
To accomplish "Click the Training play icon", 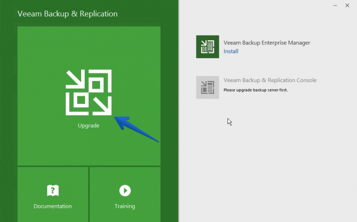I will (x=125, y=190).
